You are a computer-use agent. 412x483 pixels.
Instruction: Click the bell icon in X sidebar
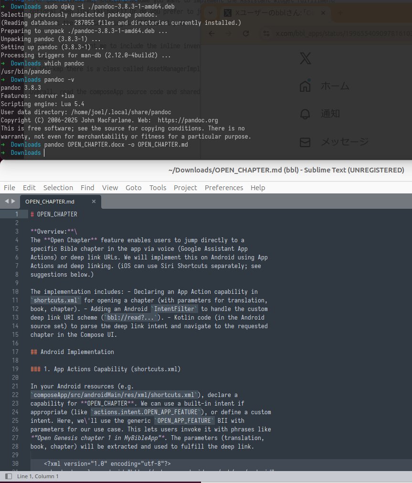coord(305,114)
